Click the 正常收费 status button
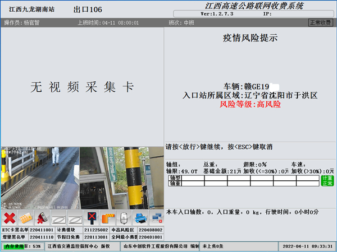337x252 pixels. (x=321, y=22)
